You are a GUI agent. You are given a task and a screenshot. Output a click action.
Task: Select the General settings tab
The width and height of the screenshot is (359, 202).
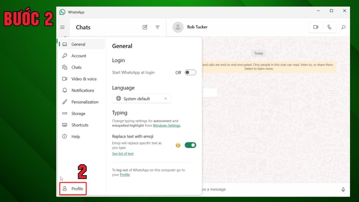tap(82, 44)
